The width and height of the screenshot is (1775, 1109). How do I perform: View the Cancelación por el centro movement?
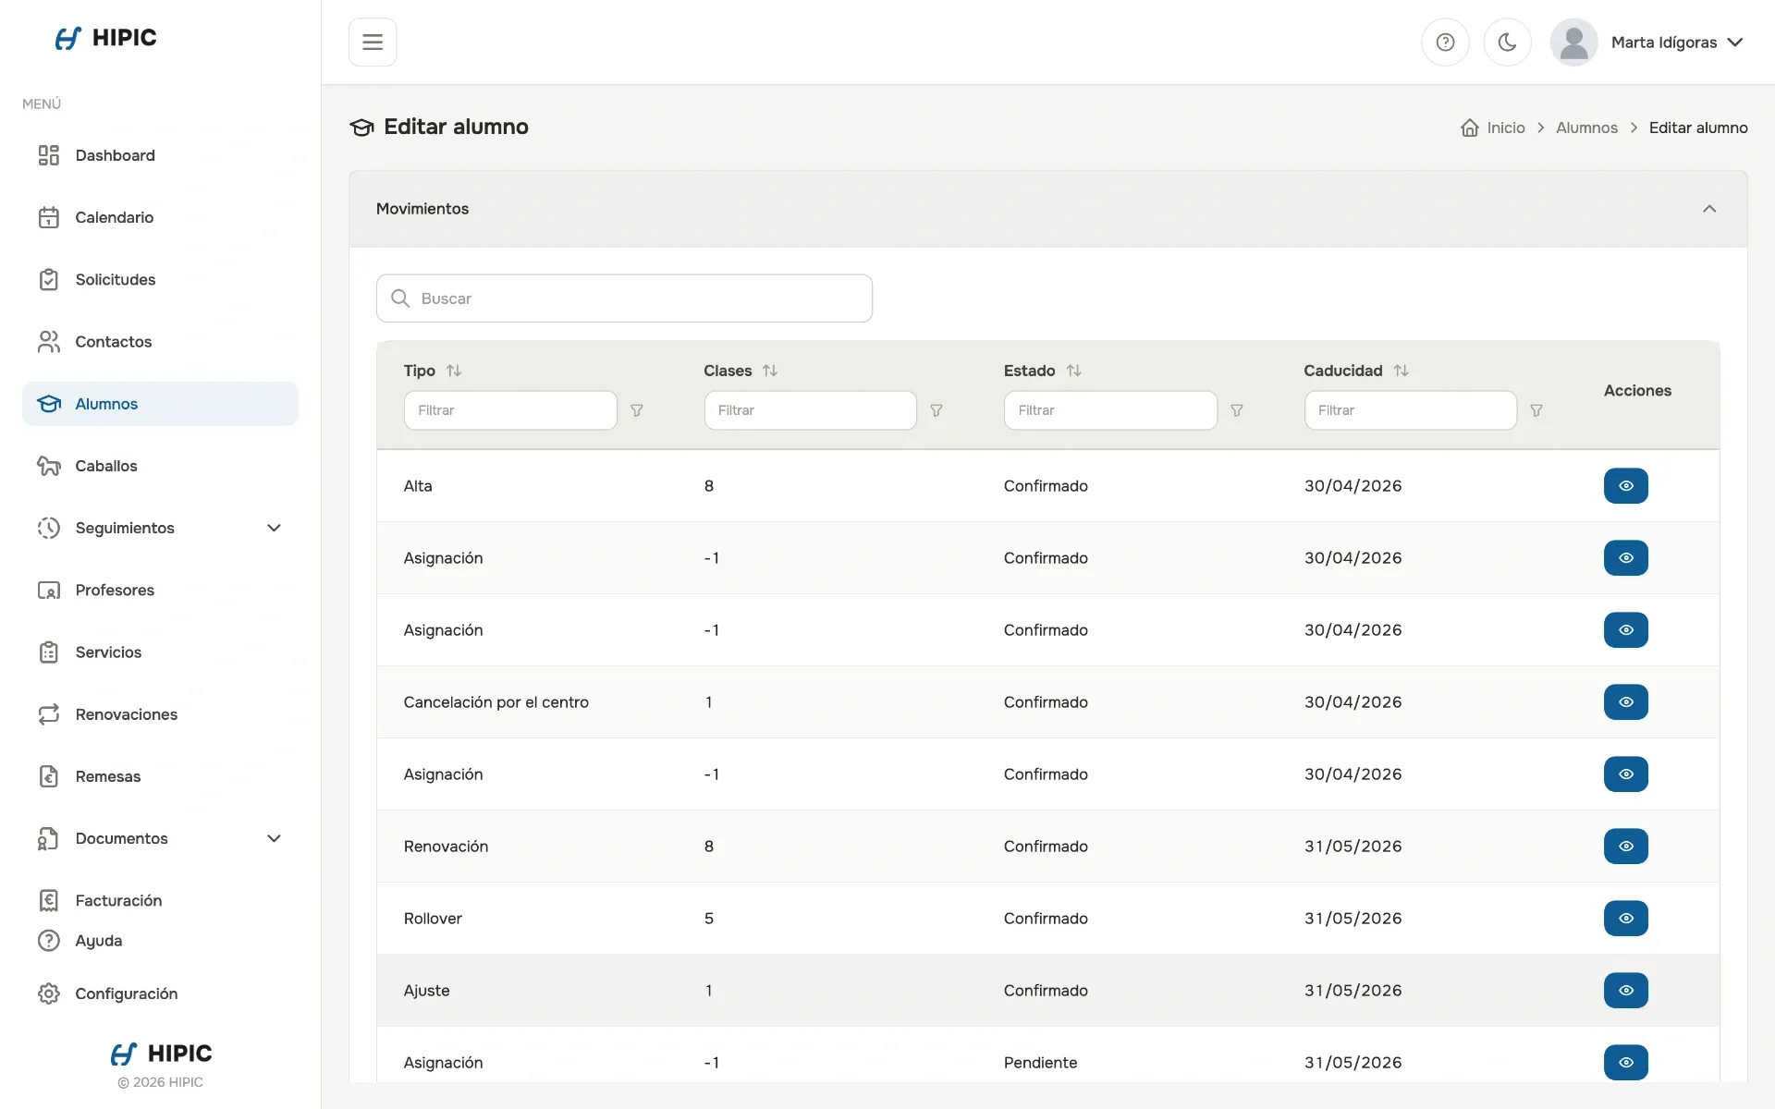[1625, 702]
